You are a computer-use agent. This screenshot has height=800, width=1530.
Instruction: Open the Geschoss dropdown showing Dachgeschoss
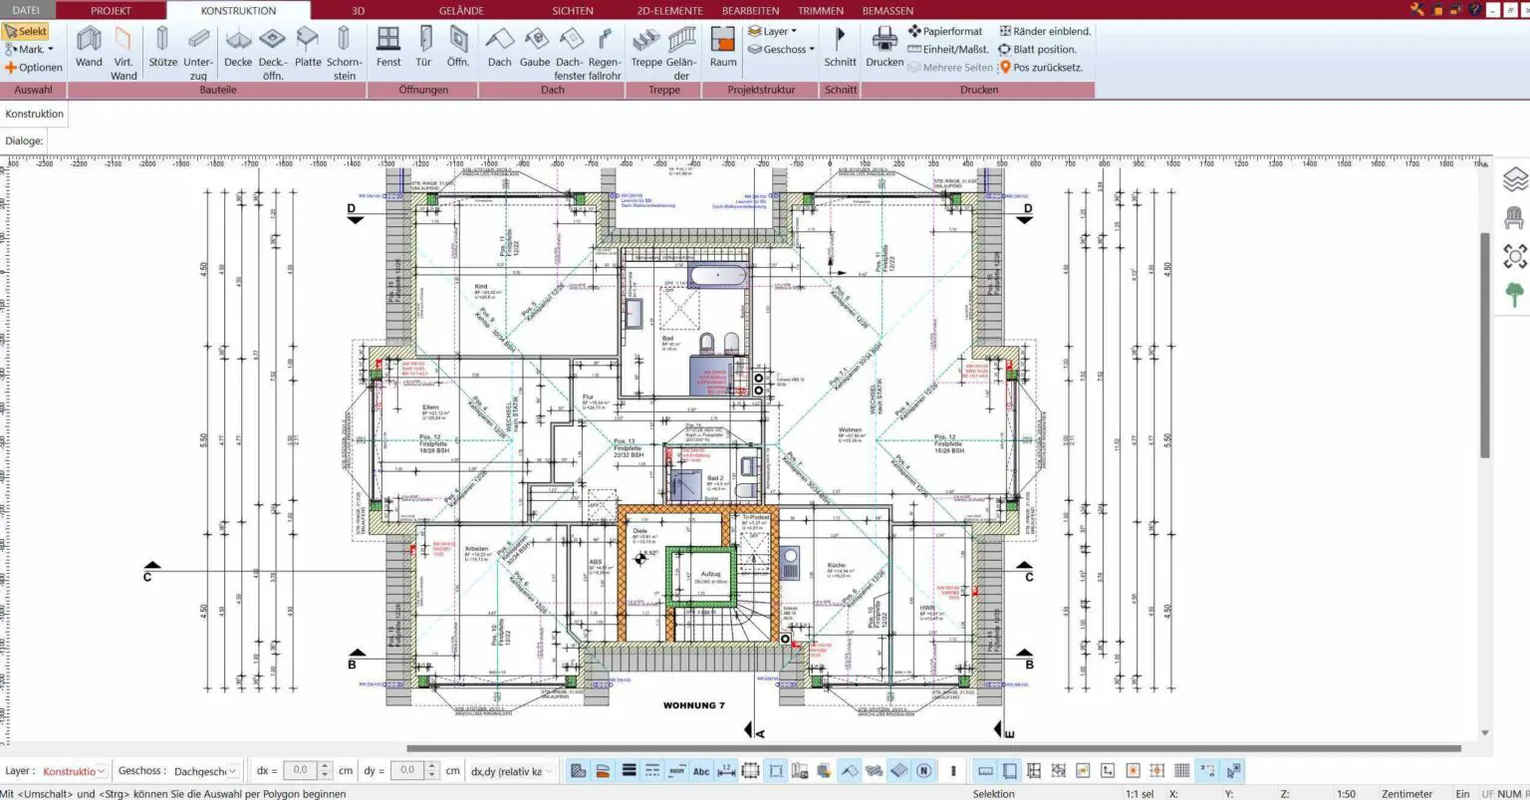[205, 770]
